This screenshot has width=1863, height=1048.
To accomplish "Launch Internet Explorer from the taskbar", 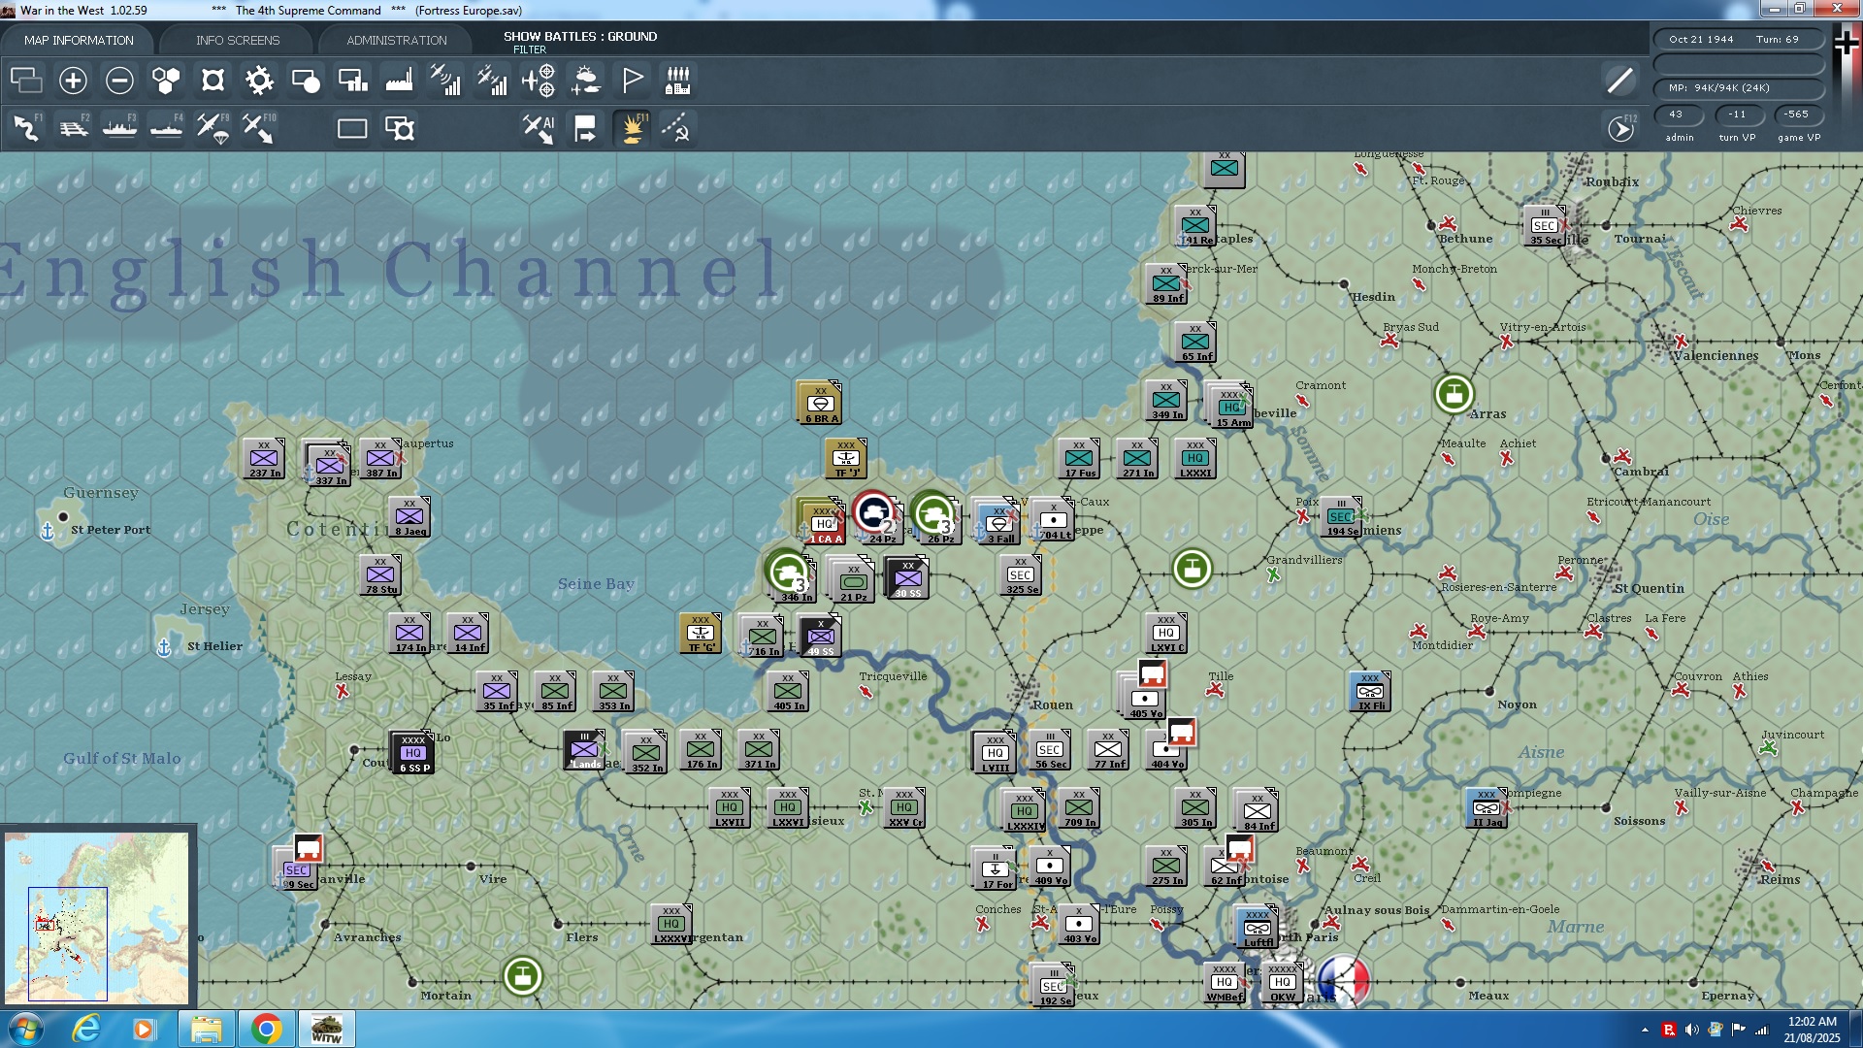I will [86, 1029].
